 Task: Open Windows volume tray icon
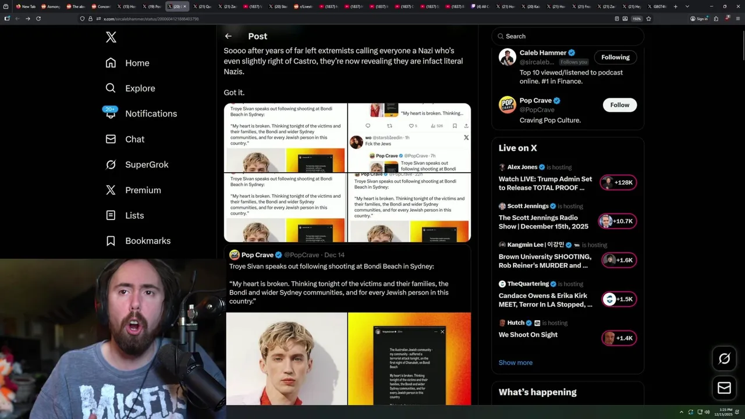tap(707, 412)
